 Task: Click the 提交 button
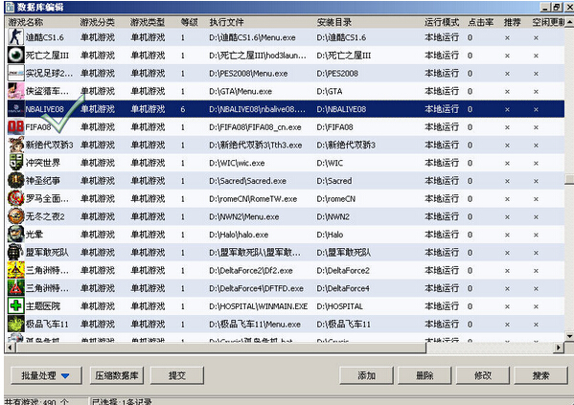[x=177, y=375]
